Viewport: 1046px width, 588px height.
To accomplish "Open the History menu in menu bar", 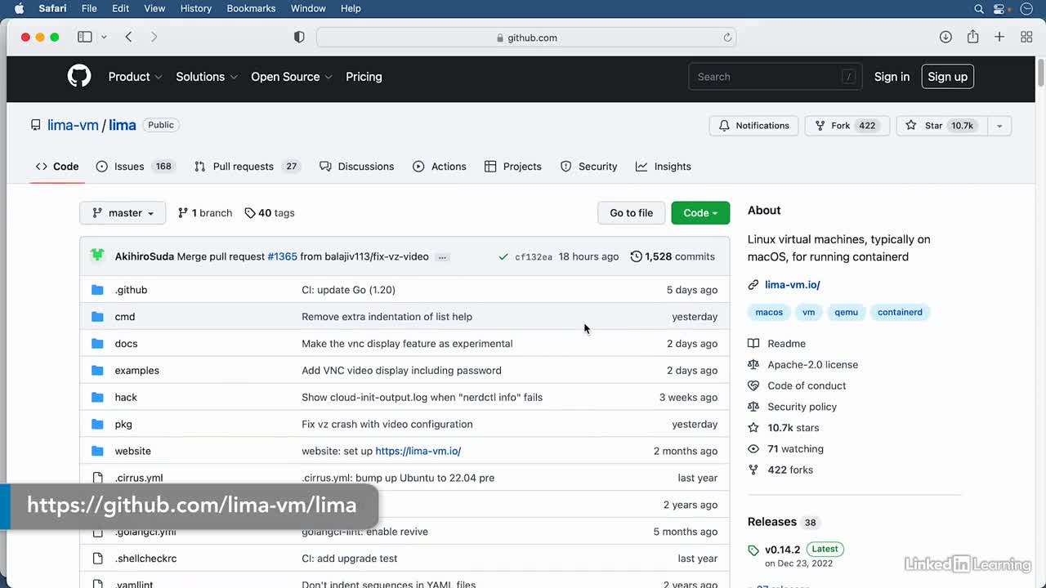I will (x=195, y=8).
